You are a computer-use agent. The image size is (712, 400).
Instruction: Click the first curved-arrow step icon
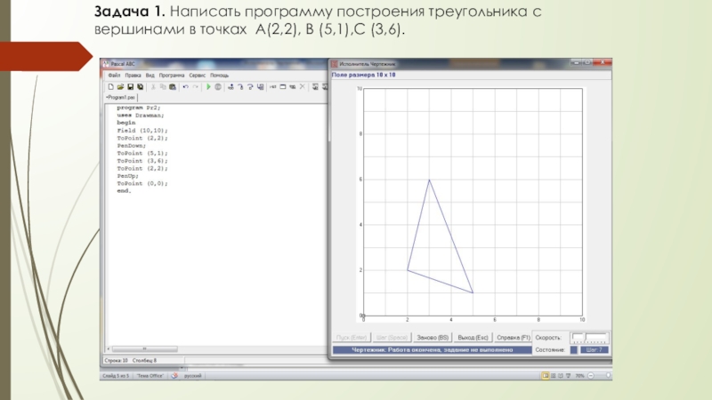coord(240,86)
